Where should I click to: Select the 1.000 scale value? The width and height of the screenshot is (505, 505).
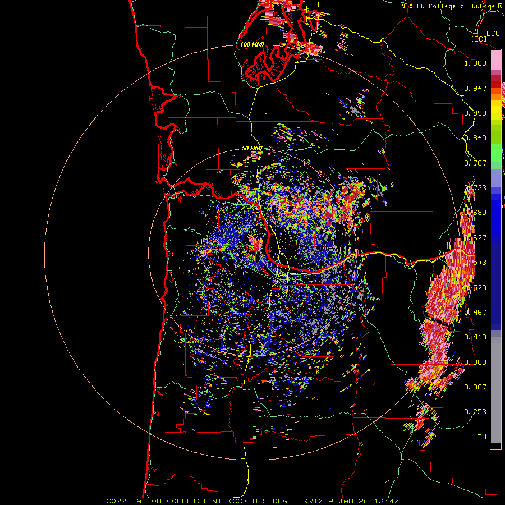click(475, 63)
